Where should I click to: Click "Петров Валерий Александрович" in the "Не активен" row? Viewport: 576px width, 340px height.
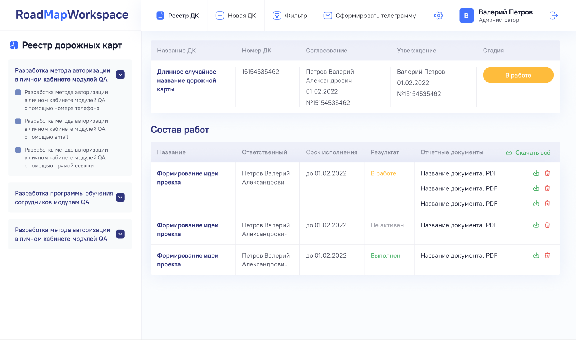coord(266,229)
